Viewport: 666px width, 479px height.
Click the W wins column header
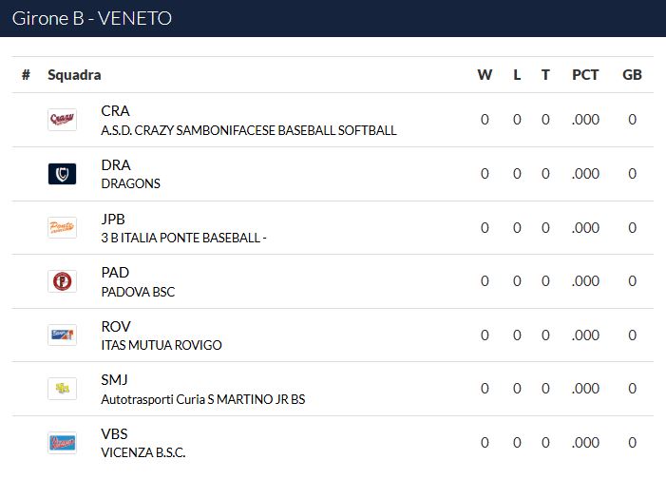click(x=485, y=75)
